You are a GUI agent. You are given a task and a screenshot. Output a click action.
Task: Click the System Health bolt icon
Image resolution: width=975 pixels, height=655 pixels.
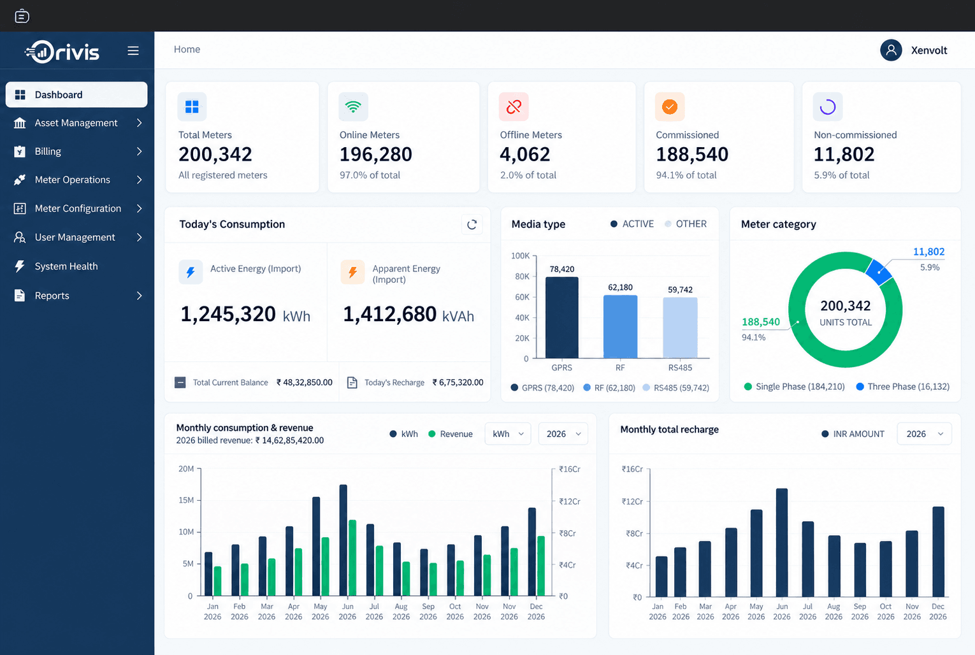pos(20,266)
